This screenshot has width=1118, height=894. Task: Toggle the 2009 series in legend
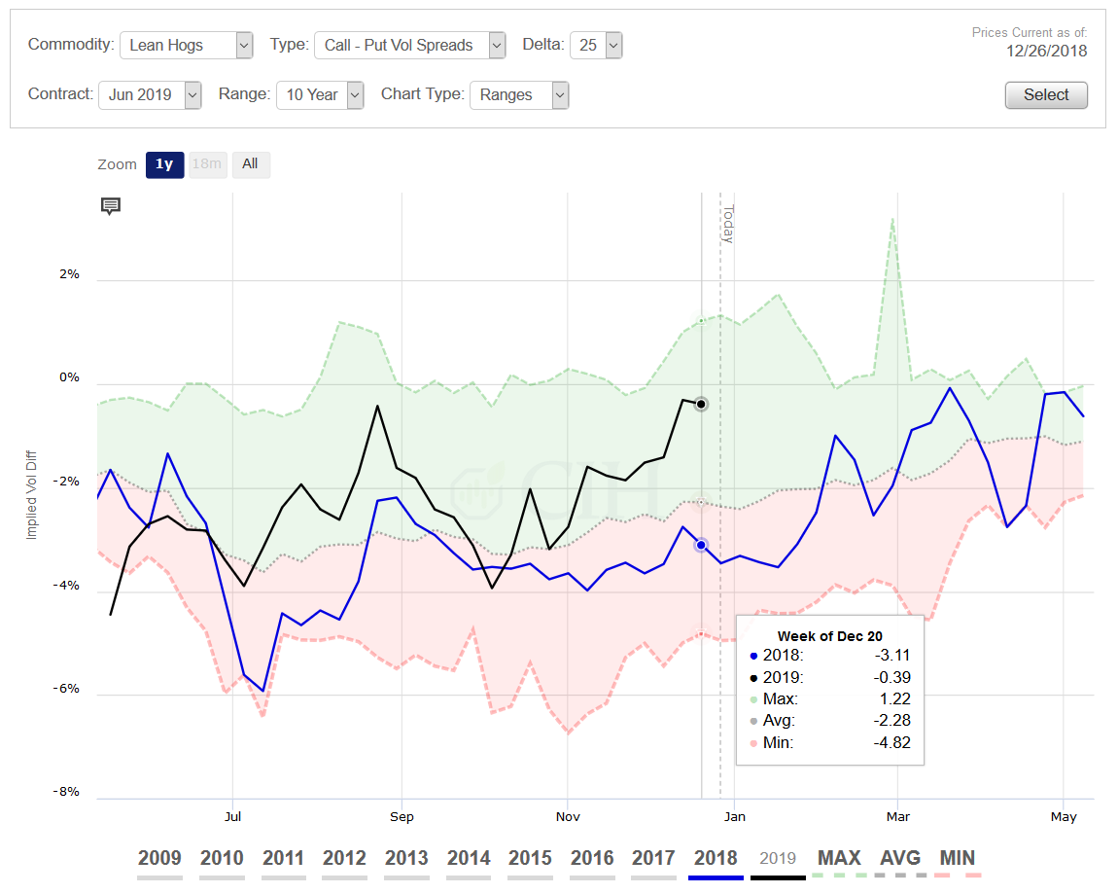click(x=159, y=859)
